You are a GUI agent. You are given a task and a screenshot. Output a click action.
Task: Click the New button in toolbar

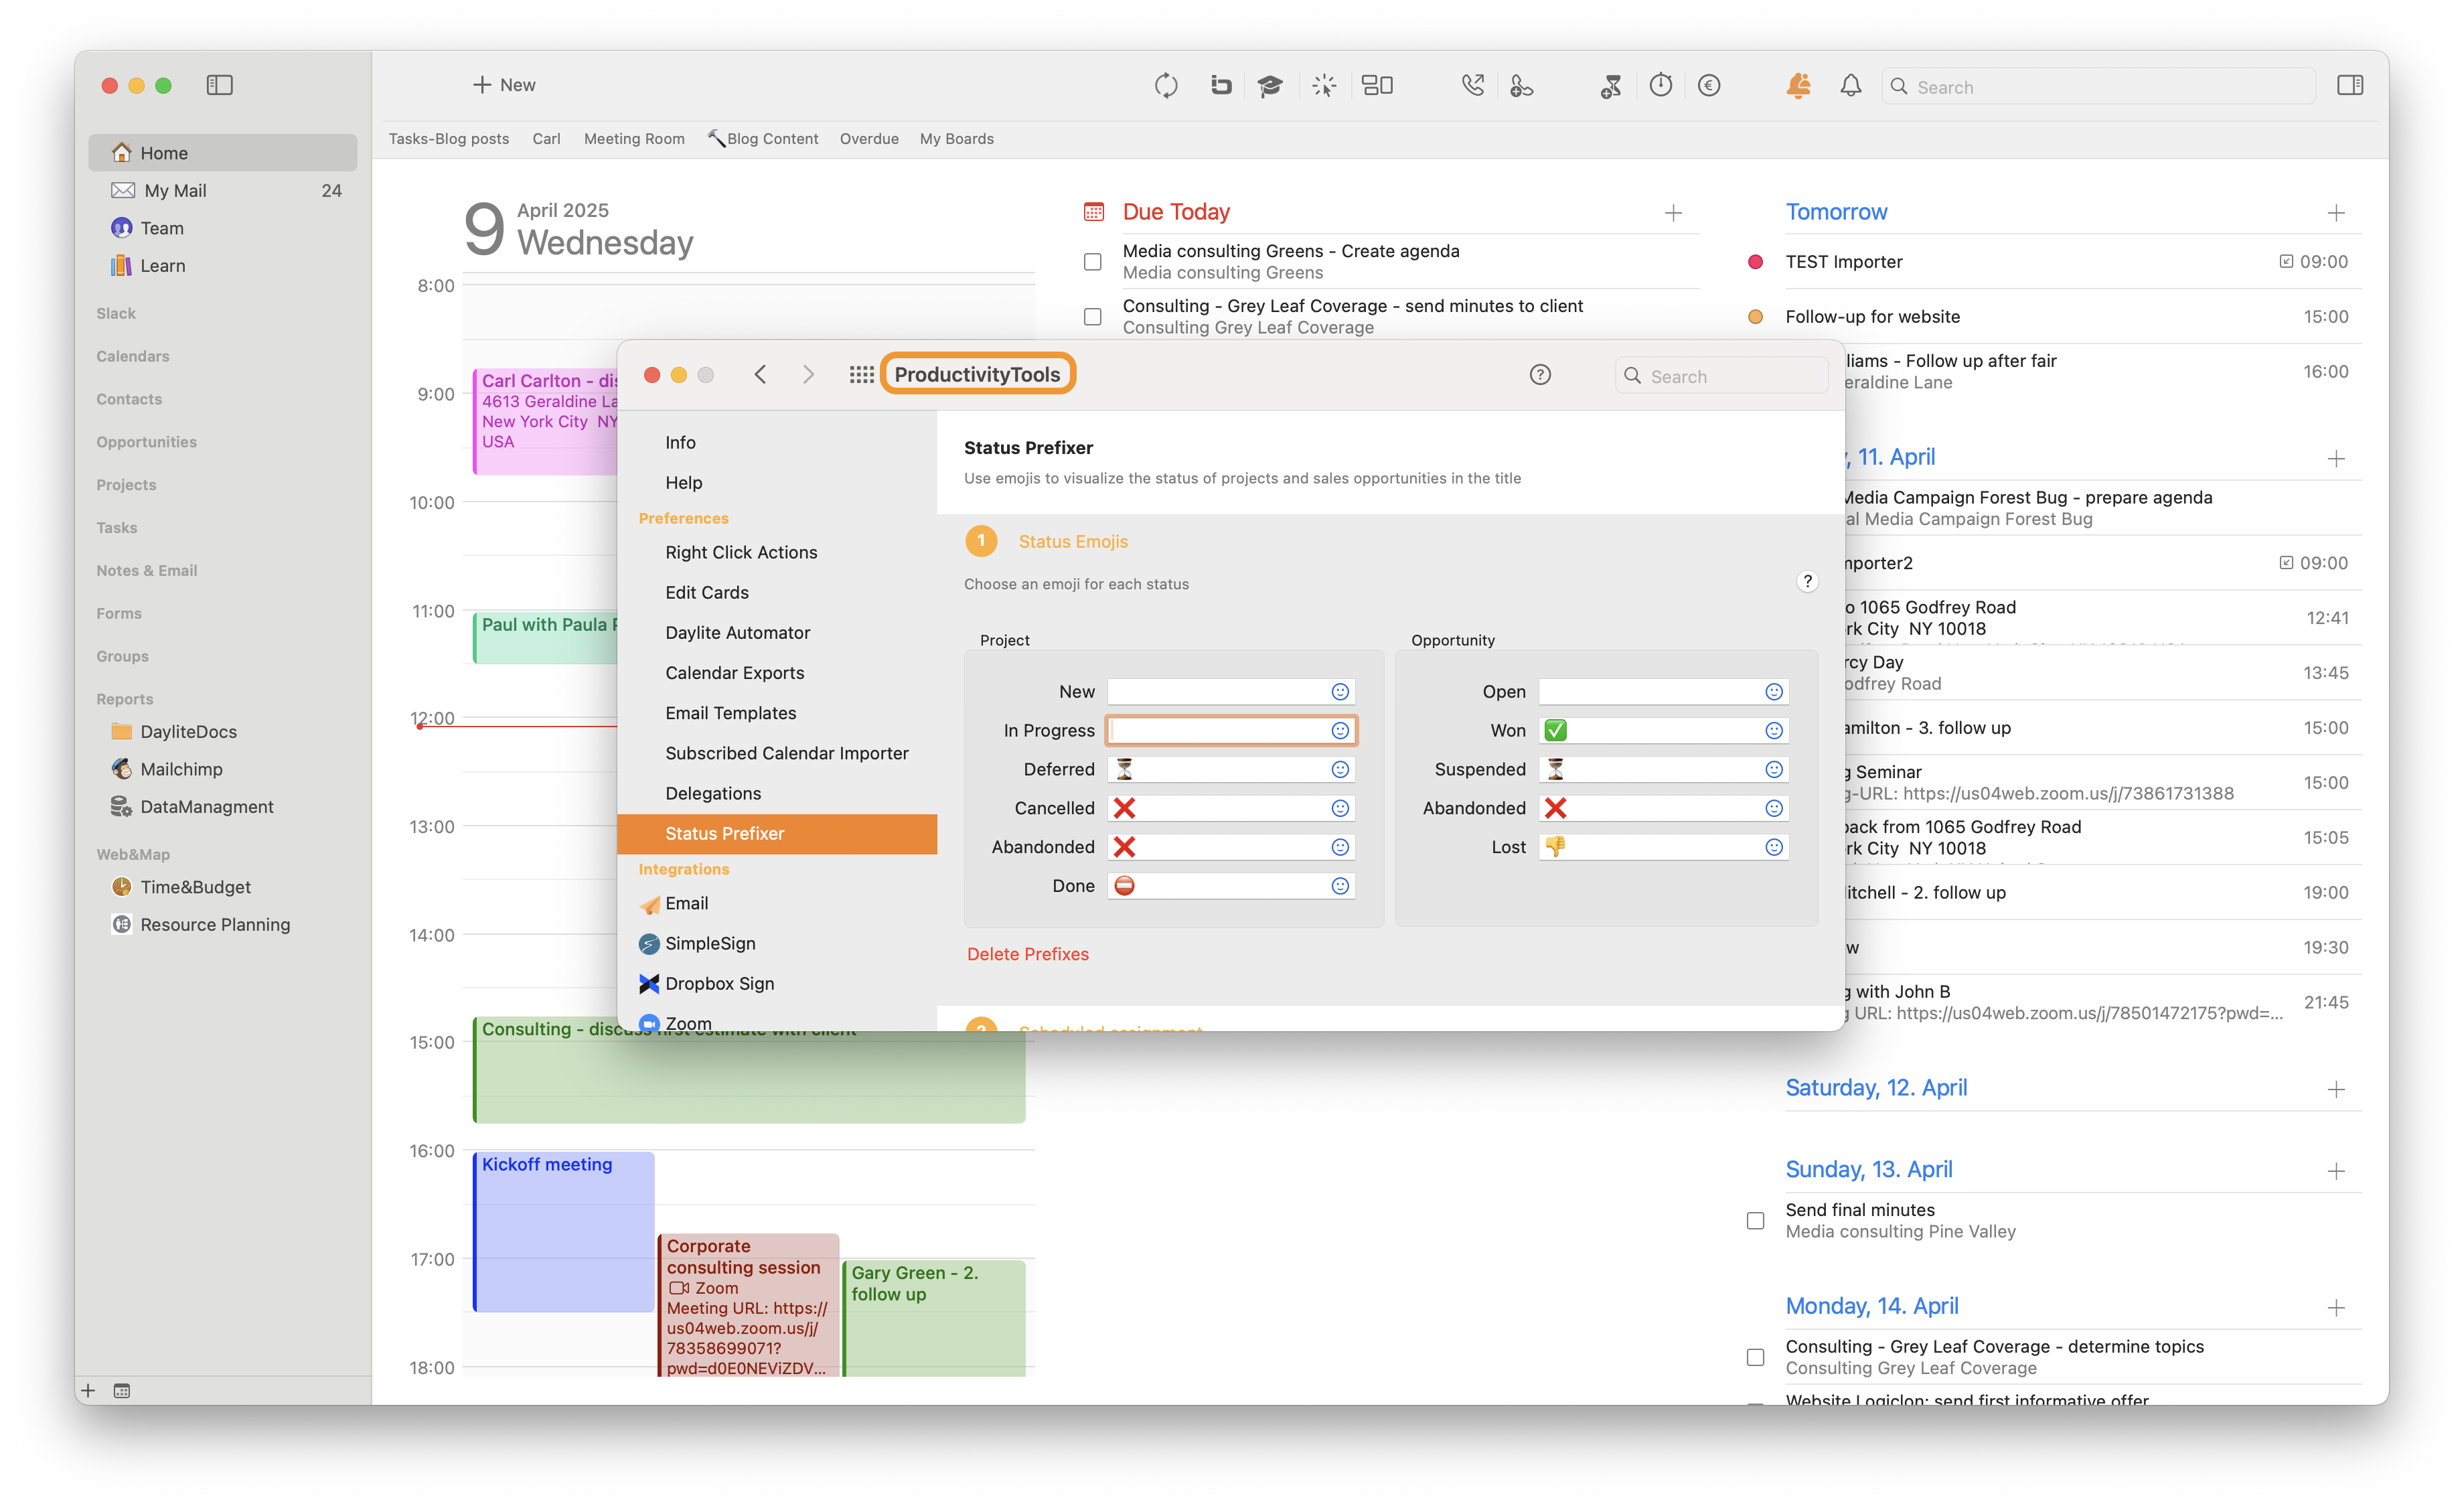tap(504, 85)
